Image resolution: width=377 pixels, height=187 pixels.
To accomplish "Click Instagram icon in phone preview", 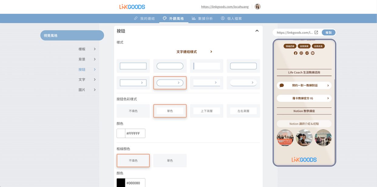I will pos(301,53).
